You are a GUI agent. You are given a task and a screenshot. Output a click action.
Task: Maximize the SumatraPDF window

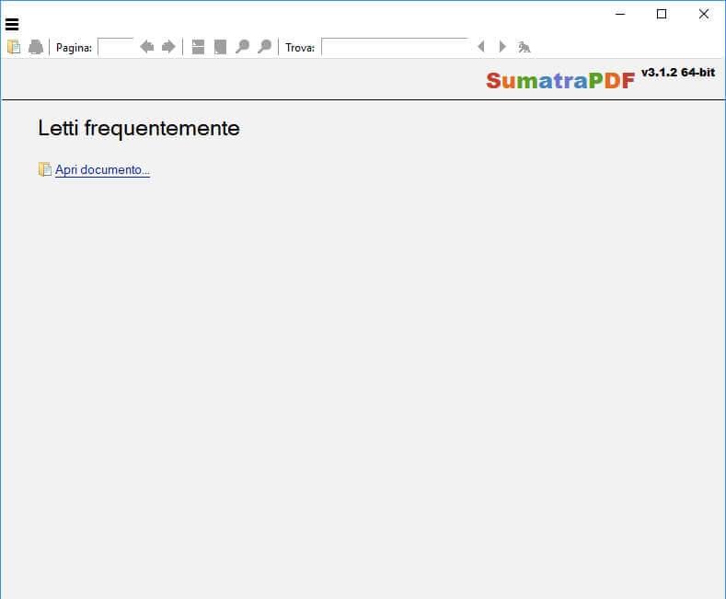coord(662,15)
